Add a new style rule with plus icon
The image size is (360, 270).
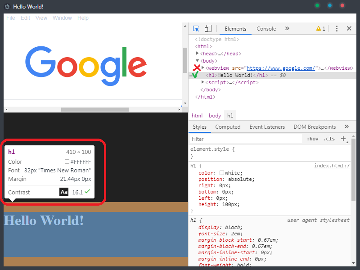tap(343, 139)
